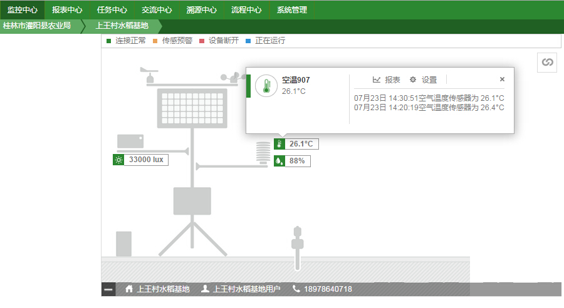Open the 系统管理 menu

pos(292,10)
